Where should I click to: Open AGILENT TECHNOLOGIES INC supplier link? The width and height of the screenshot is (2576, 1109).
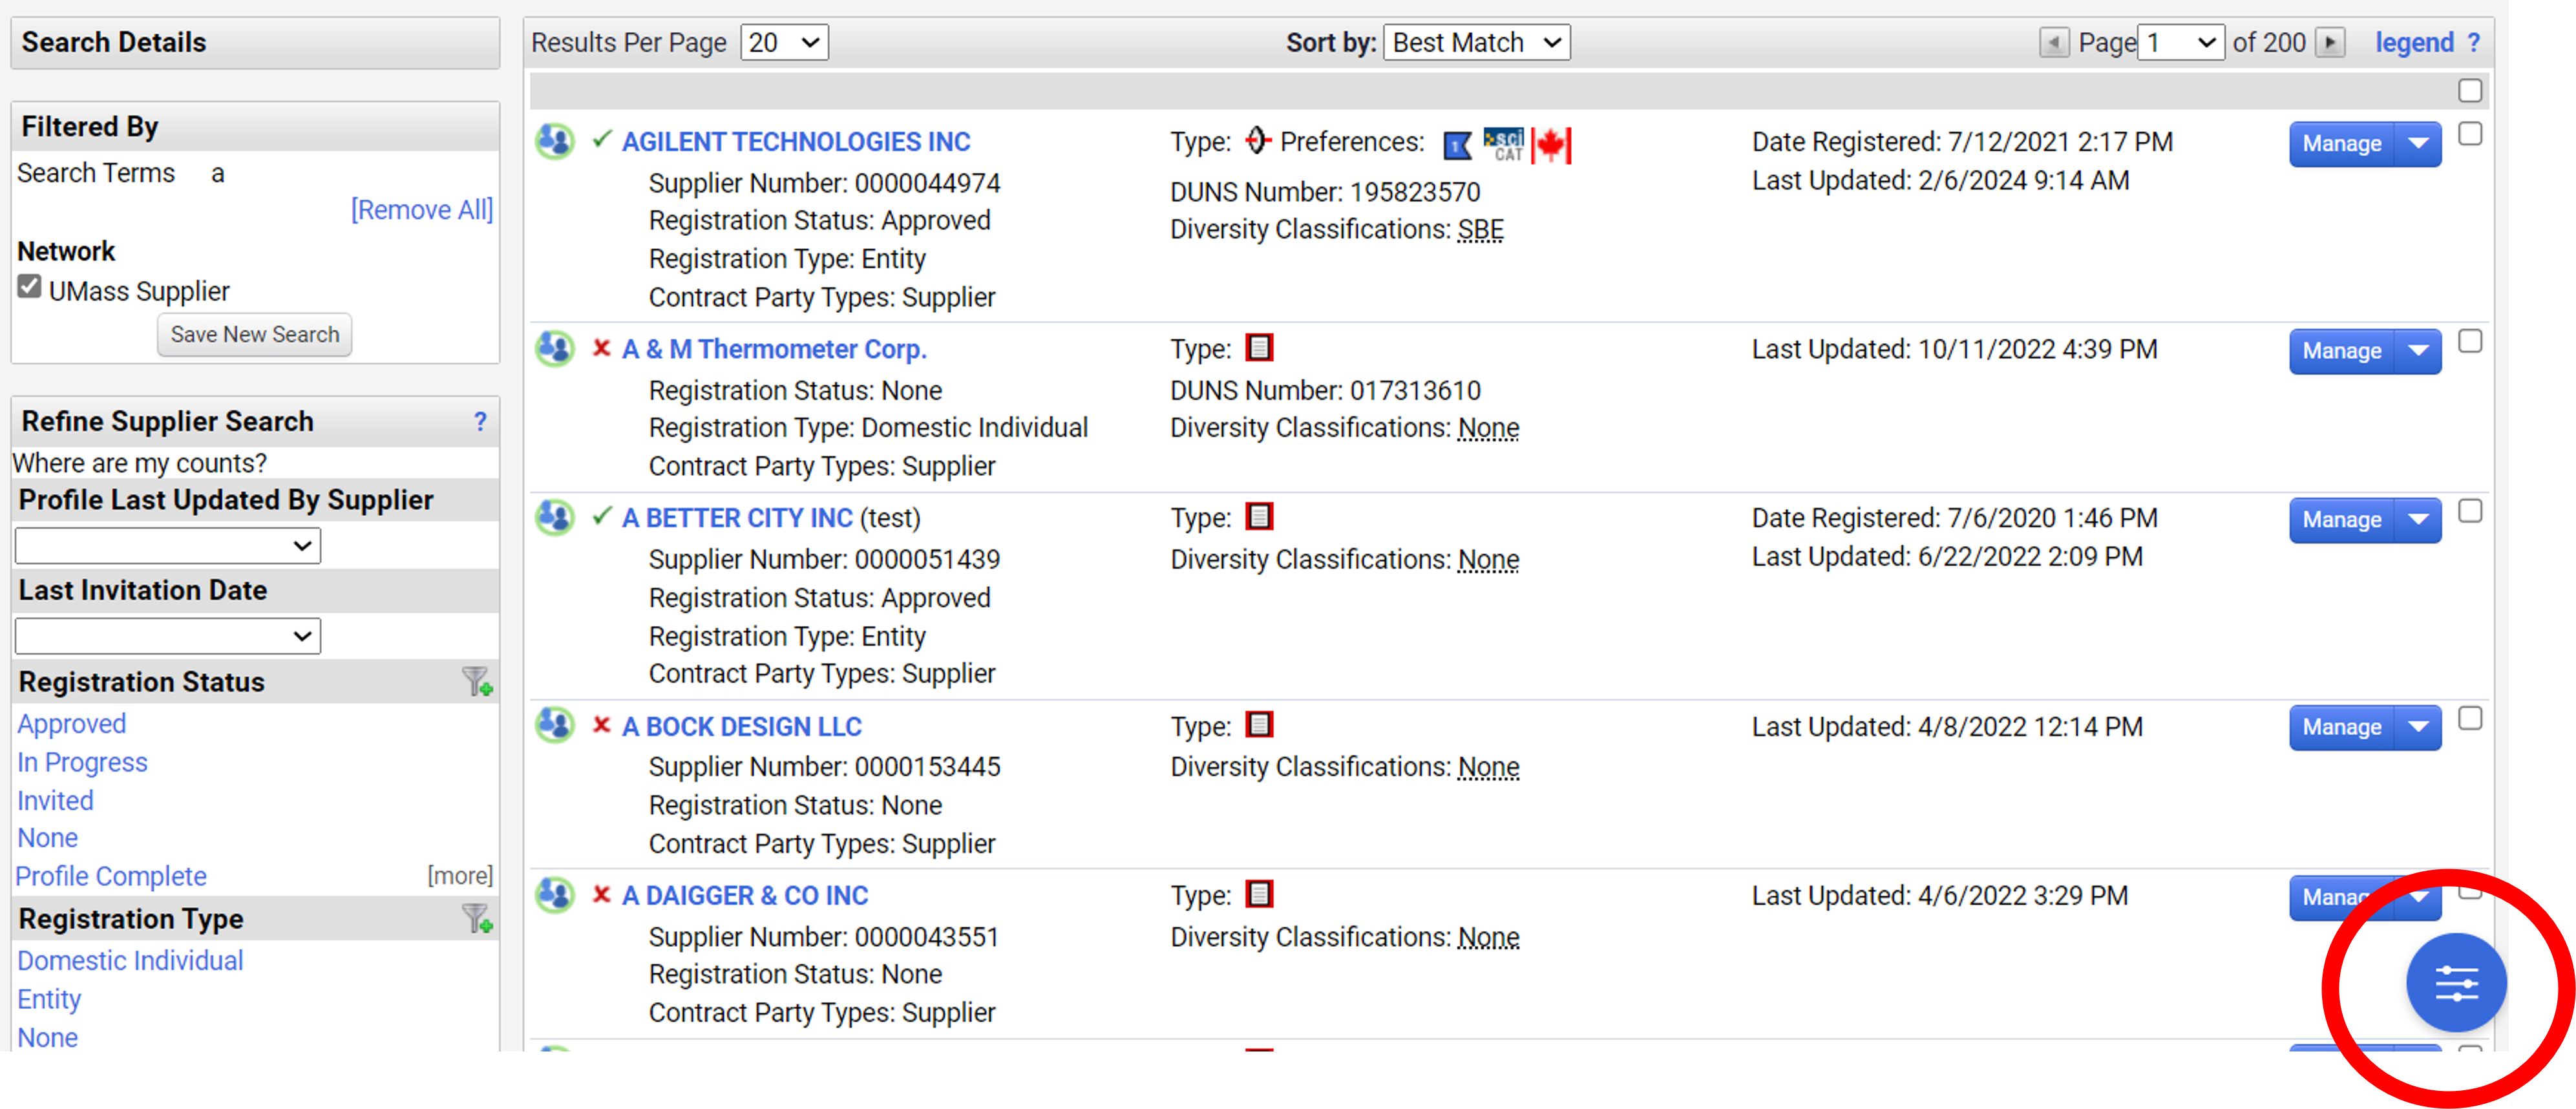796,142
